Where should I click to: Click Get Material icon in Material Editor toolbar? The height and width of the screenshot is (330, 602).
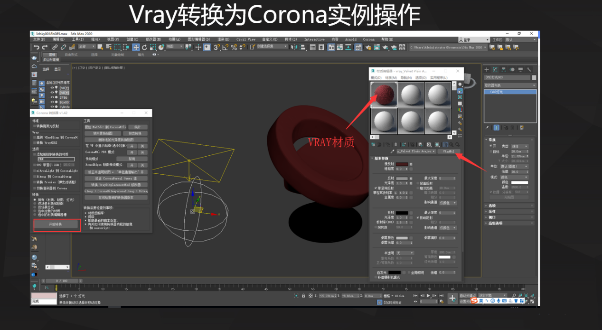pyautogui.click(x=373, y=144)
